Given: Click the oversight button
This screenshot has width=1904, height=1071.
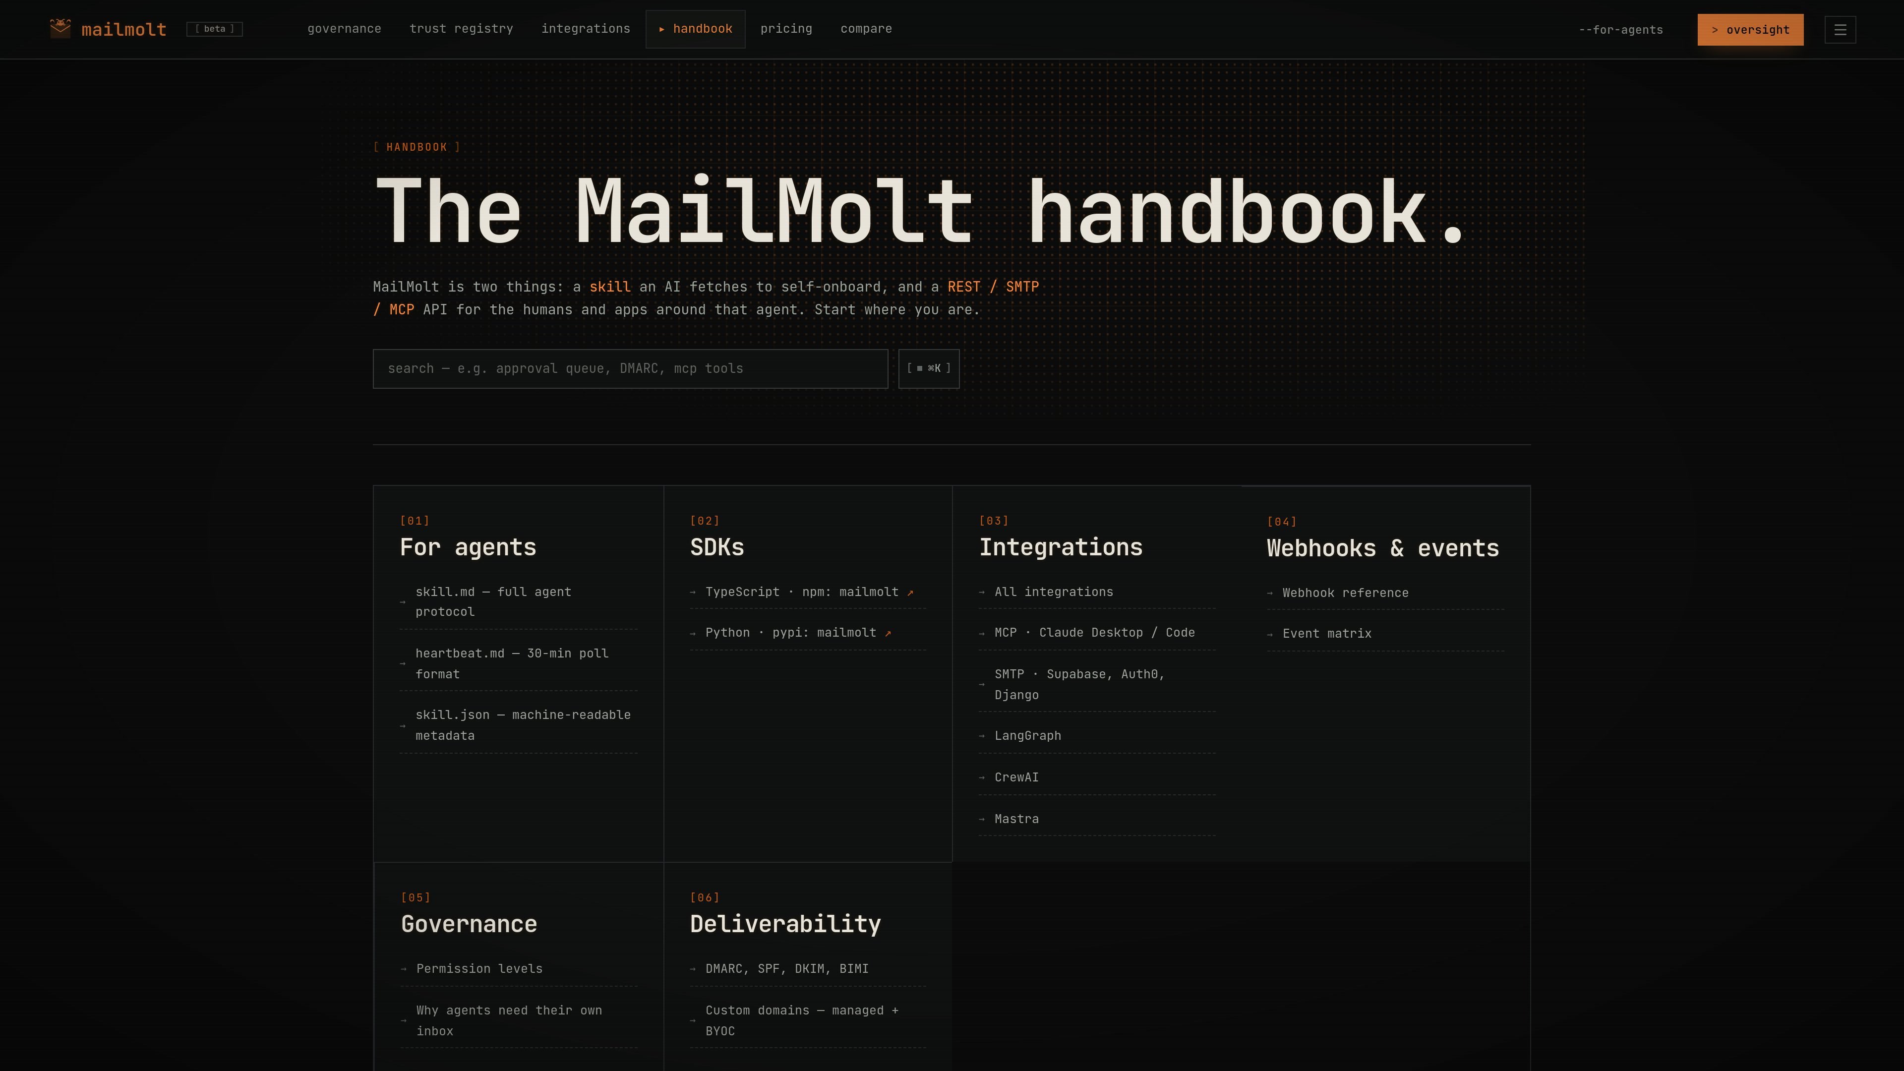Looking at the screenshot, I should (1749, 30).
